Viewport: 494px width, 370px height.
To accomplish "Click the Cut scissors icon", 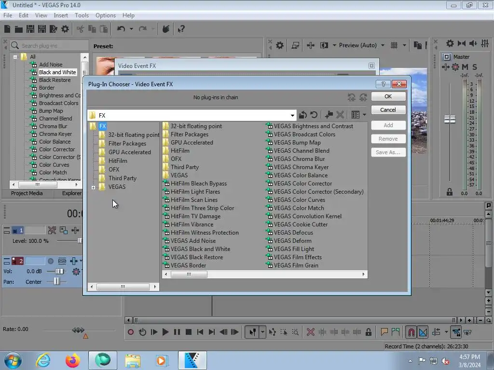I will (81, 29).
